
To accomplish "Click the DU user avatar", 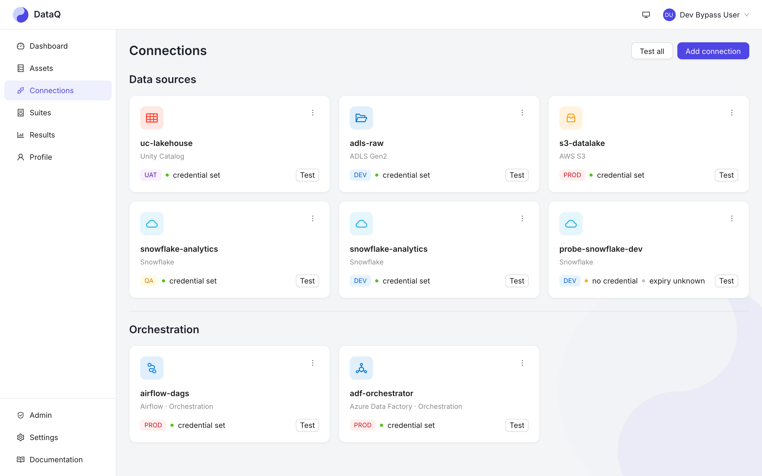I will pos(669,15).
